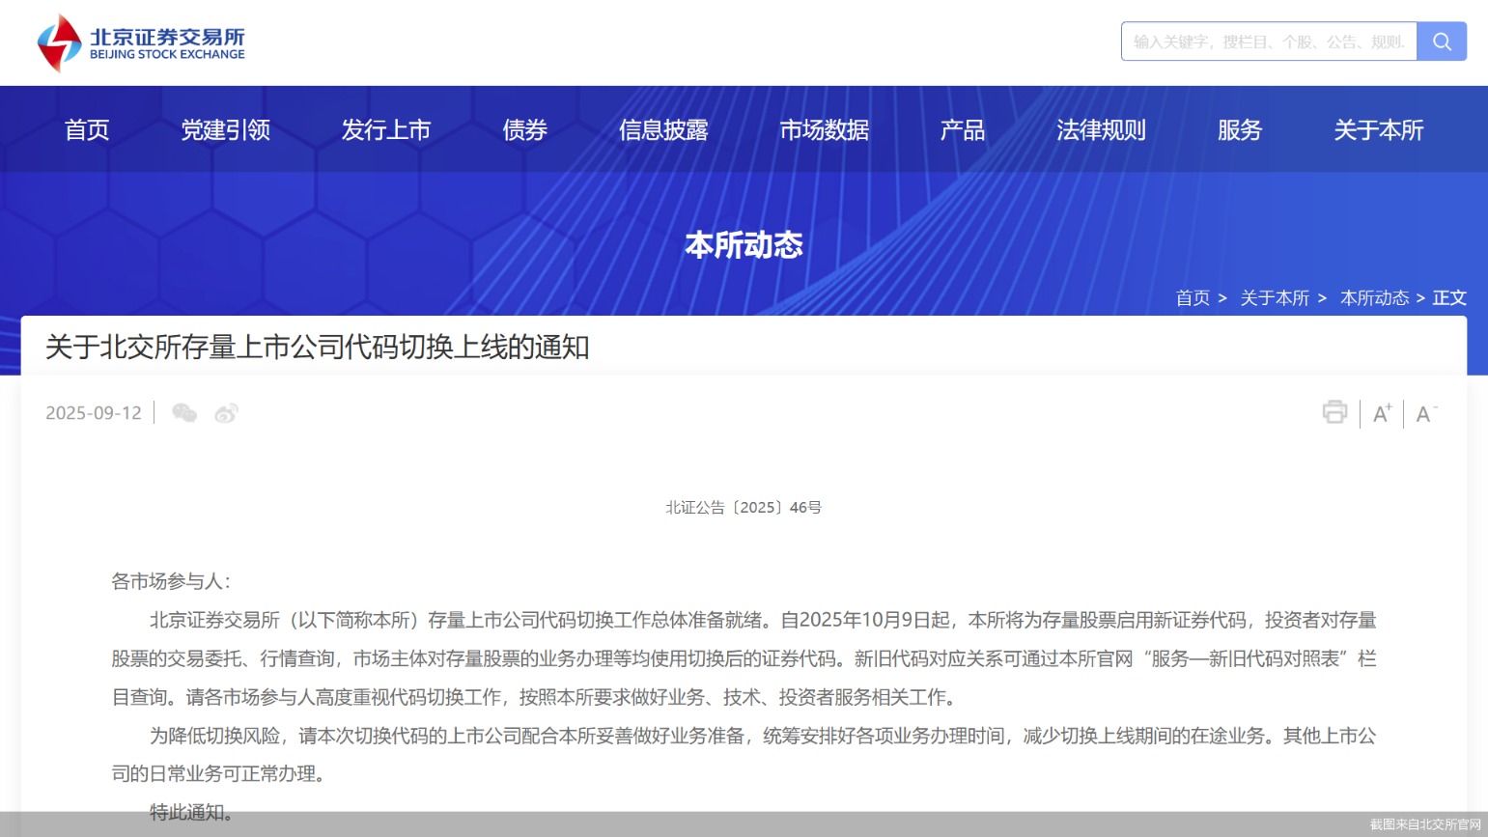
Task: Open the 债券 navigation menu item
Action: pos(524,130)
